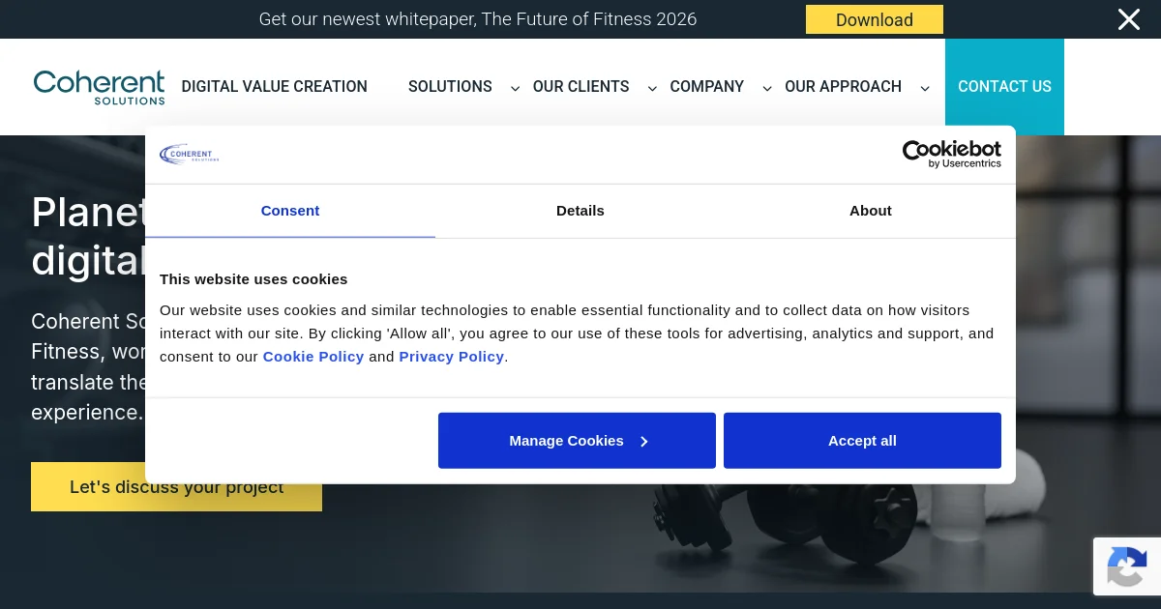
Task: Open the Cookie Policy link
Action: pos(313,357)
